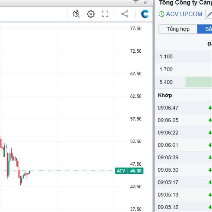Click the green volume bar beside 5.400
Image resolution: width=212 pixels, height=212 pixels.
(x=199, y=82)
